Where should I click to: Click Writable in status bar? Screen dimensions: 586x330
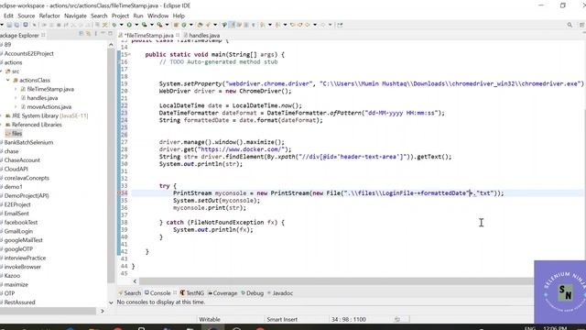(210, 319)
